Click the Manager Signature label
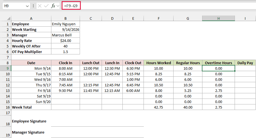This screenshot has height=138, width=256. click(28, 132)
